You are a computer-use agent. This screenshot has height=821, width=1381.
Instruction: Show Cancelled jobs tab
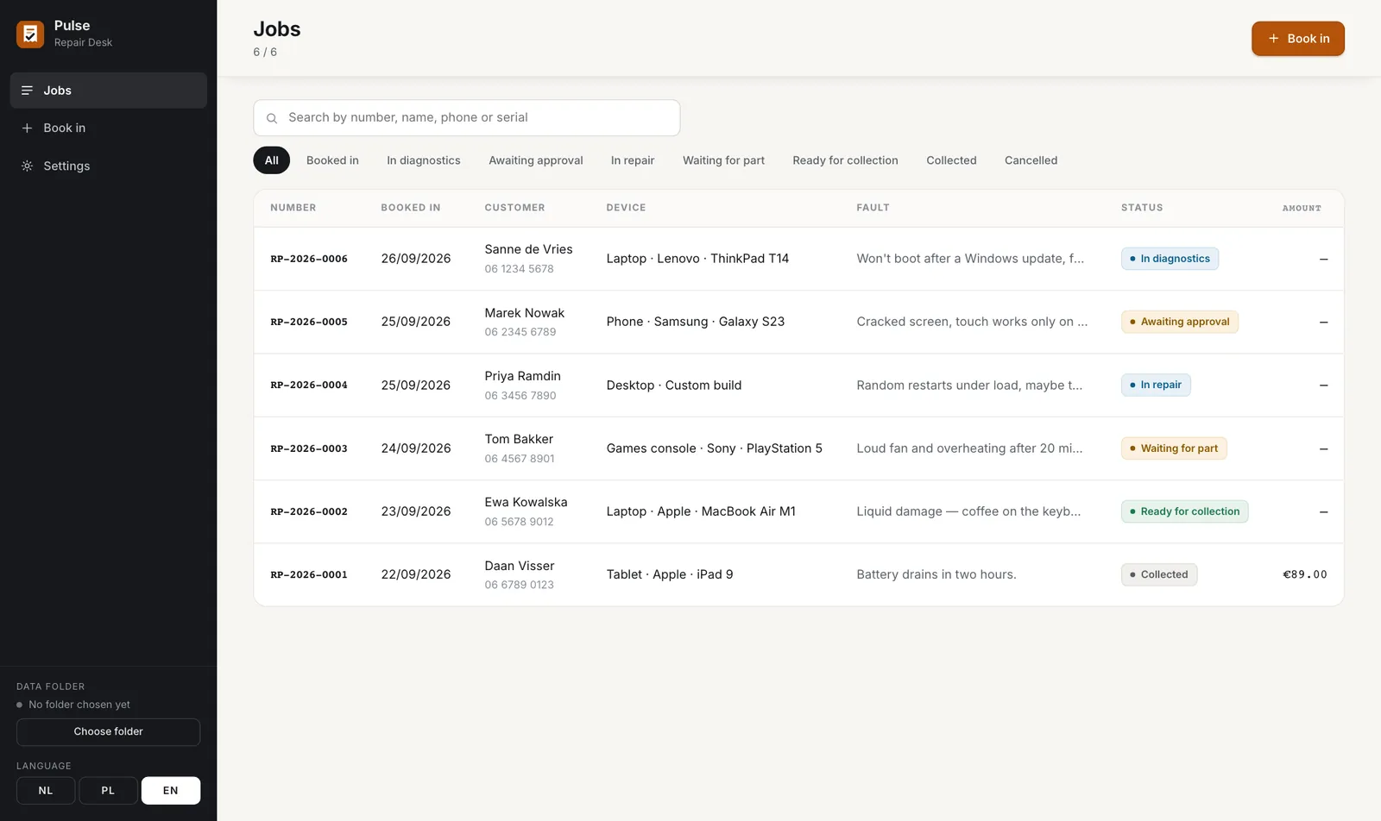click(1031, 160)
